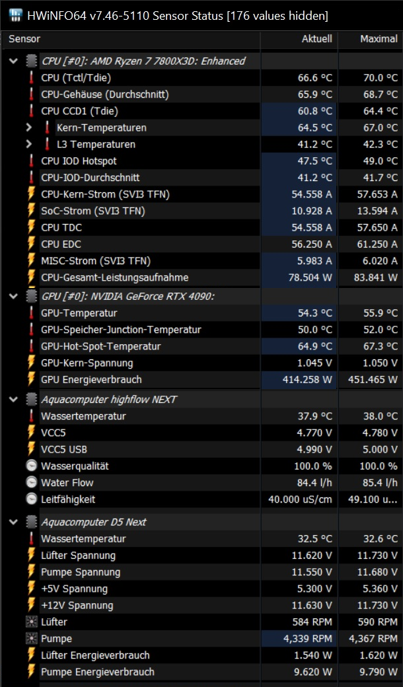This screenshot has height=687, width=403.
Task: Select the GPU-Hot-Spot-Temperatur label
Action: click(100, 346)
